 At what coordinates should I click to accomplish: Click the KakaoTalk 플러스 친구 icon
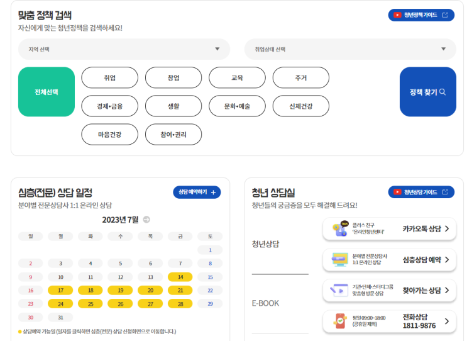point(340,228)
